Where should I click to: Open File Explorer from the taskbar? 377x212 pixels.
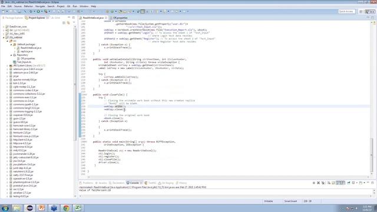coord(17,208)
